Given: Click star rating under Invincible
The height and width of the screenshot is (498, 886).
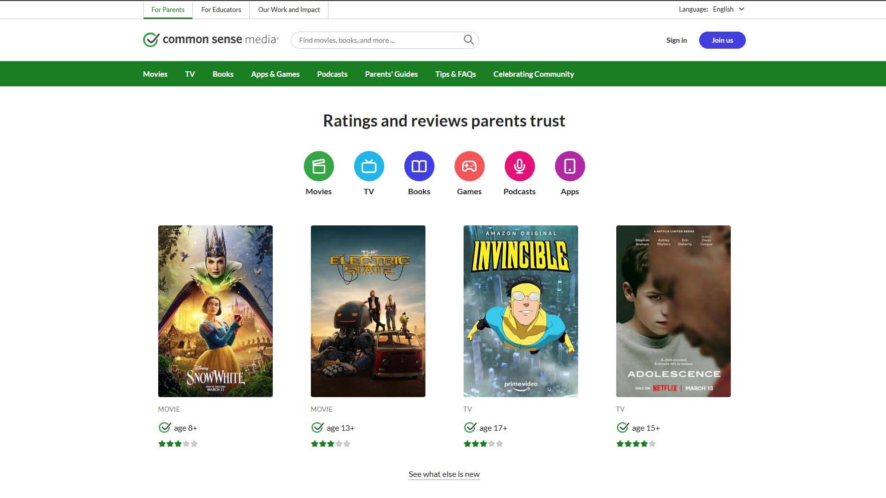Looking at the screenshot, I should pyautogui.click(x=484, y=444).
